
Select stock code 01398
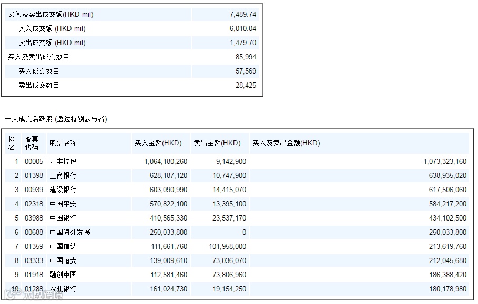click(x=34, y=175)
